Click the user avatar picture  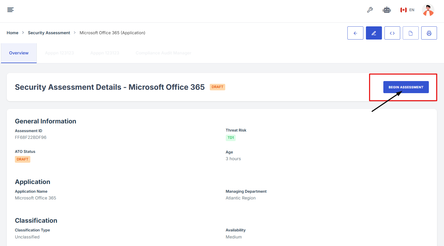[x=428, y=10]
